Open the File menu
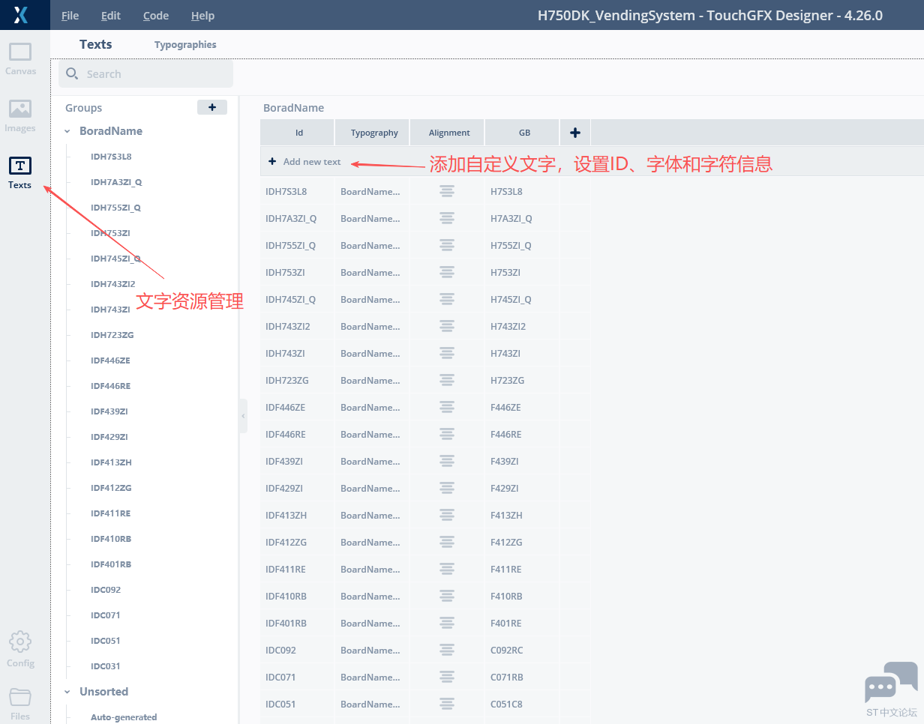 pyautogui.click(x=70, y=16)
